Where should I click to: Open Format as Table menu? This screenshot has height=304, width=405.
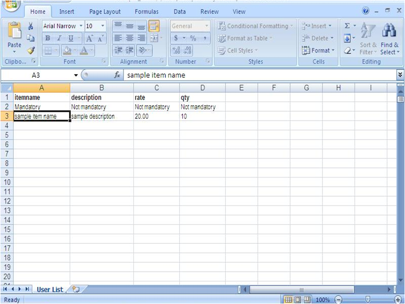[245, 38]
